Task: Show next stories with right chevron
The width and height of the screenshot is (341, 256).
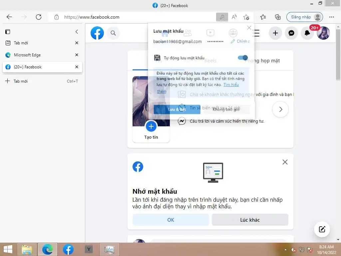Action: 280,109
